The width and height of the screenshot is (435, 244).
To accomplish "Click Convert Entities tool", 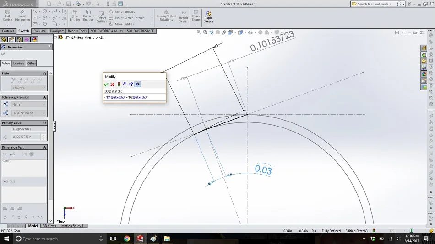I will [88, 16].
